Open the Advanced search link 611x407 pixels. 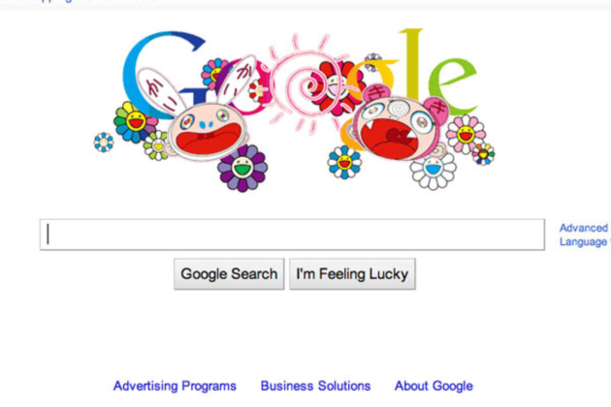coord(584,228)
